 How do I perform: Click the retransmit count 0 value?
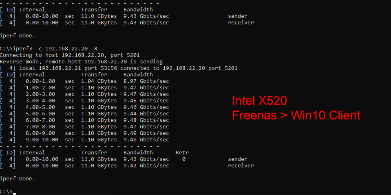[184, 159]
